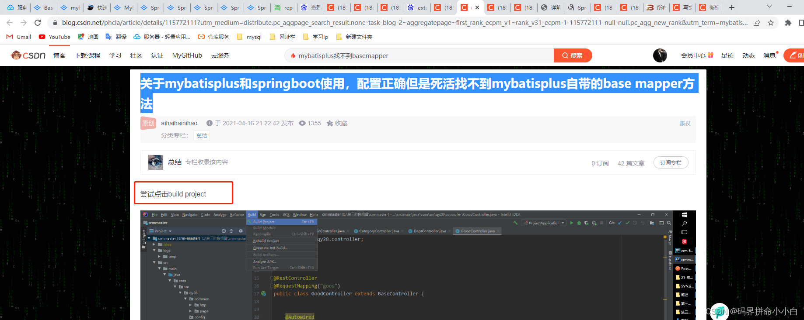Open the 学习 nav item
The image size is (804, 320).
pos(115,55)
